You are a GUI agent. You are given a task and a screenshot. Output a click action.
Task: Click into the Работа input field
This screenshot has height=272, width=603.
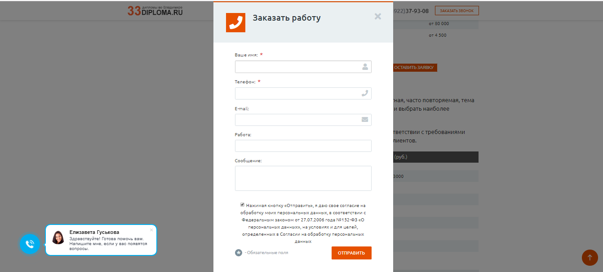303,146
